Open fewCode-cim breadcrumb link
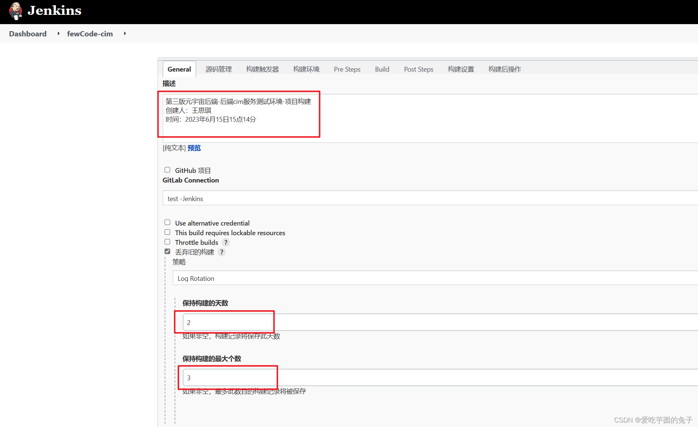This screenshot has height=427, width=698. coord(90,34)
